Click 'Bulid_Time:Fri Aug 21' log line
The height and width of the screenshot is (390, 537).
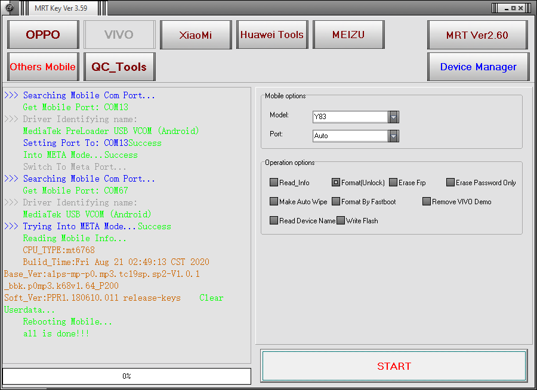116,262
